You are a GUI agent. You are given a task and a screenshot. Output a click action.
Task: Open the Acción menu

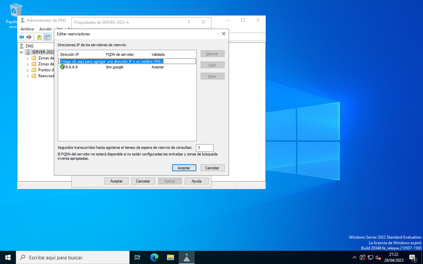45,29
